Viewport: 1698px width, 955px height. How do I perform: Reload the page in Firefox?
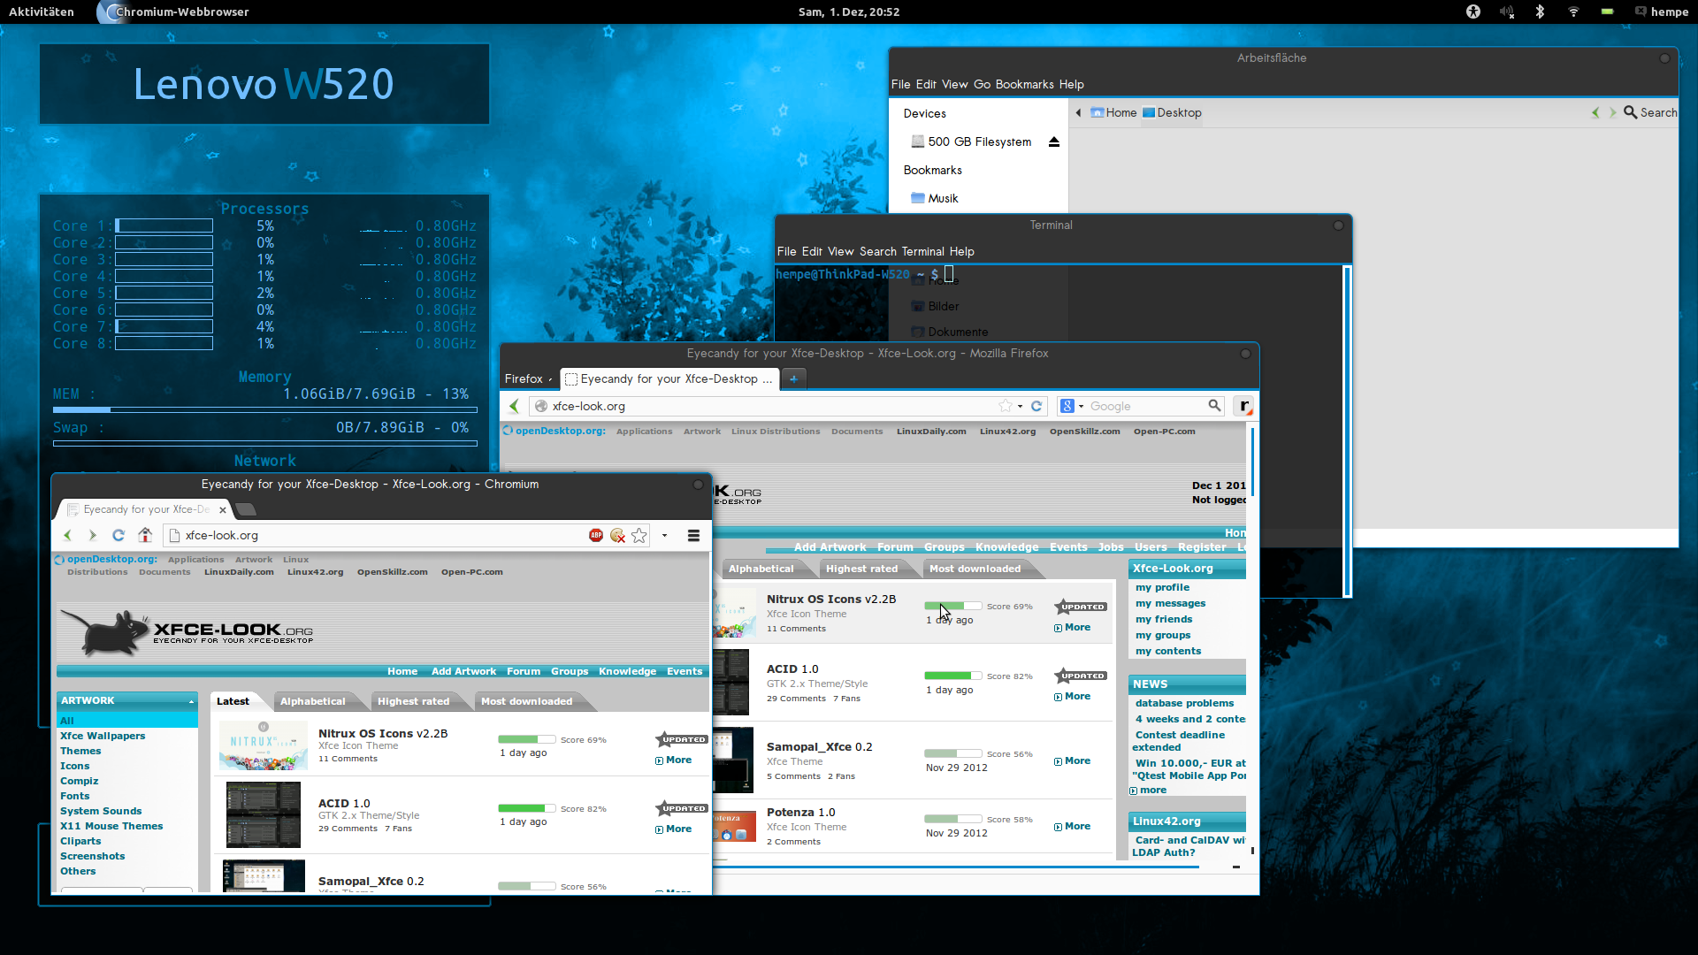pyautogui.click(x=1036, y=406)
